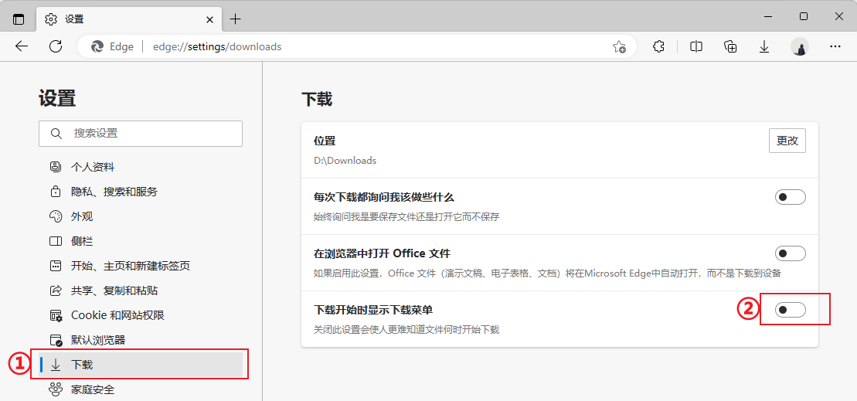Turn on 下载开始时显示下载菜单 toggle
The image size is (857, 401).
click(x=790, y=310)
